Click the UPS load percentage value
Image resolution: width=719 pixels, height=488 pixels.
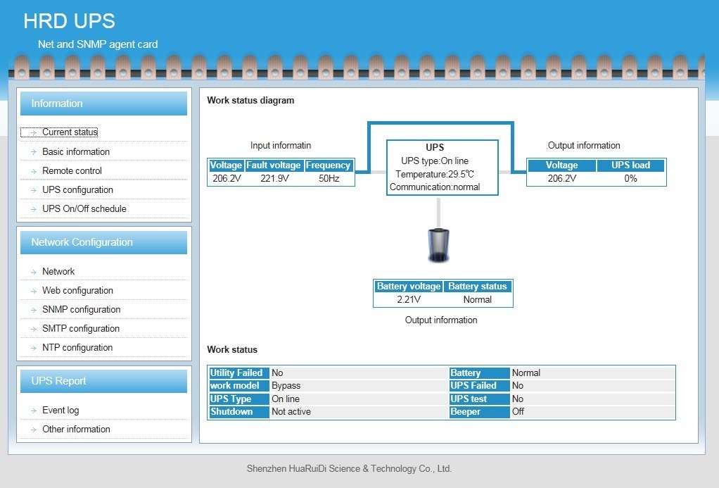[x=630, y=178]
